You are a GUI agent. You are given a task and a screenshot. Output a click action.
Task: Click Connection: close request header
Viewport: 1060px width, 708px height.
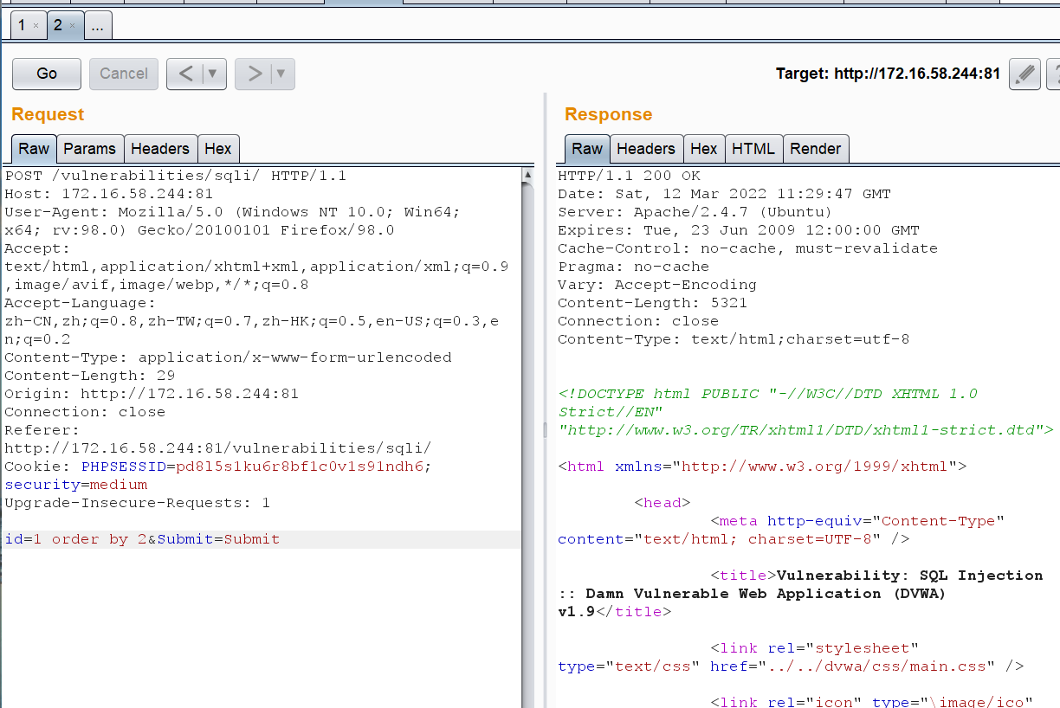pos(85,412)
